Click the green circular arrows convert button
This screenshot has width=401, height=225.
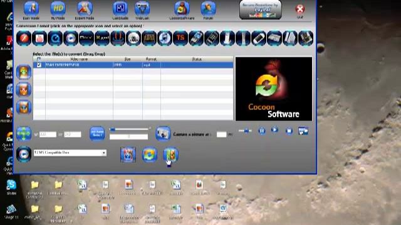[150, 154]
